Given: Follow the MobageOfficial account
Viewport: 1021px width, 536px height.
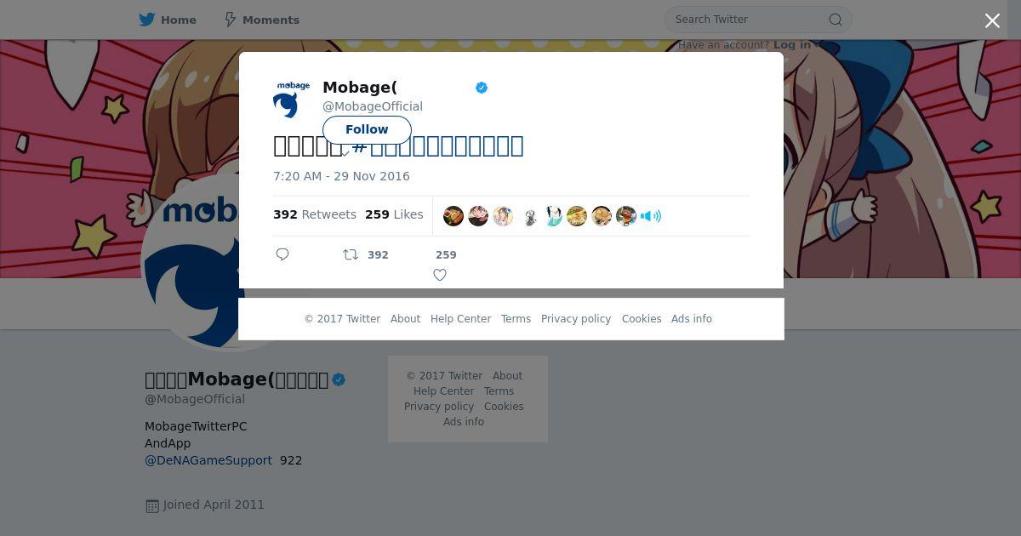Looking at the screenshot, I should [x=367, y=129].
